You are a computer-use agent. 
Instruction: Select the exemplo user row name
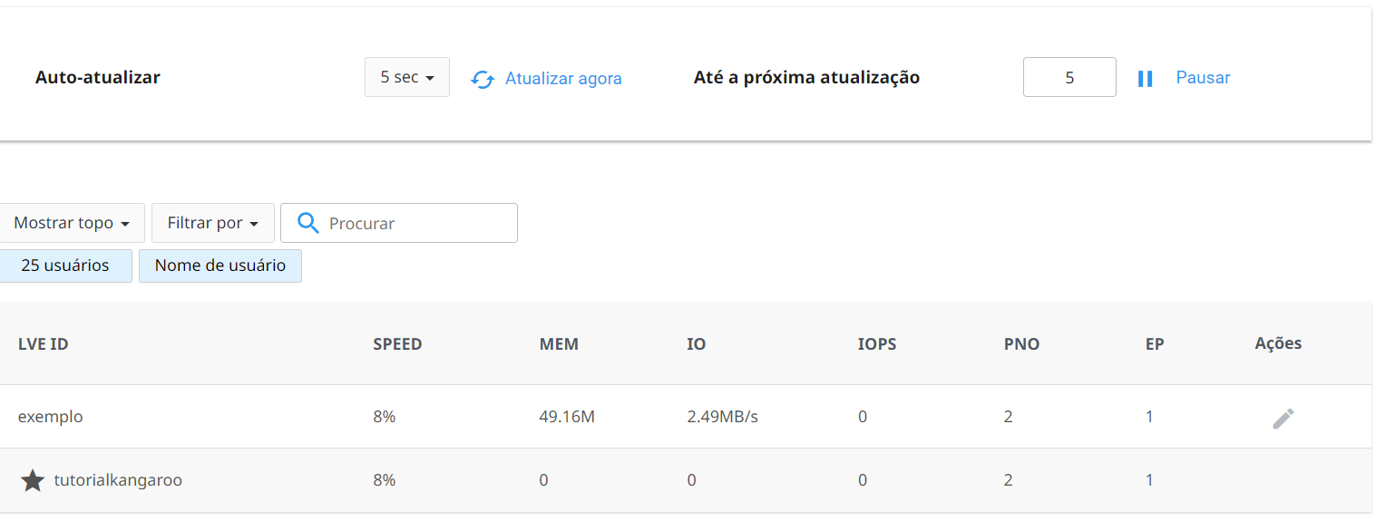click(51, 417)
